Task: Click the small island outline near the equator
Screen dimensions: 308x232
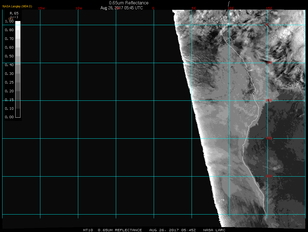Action: [204, 23]
